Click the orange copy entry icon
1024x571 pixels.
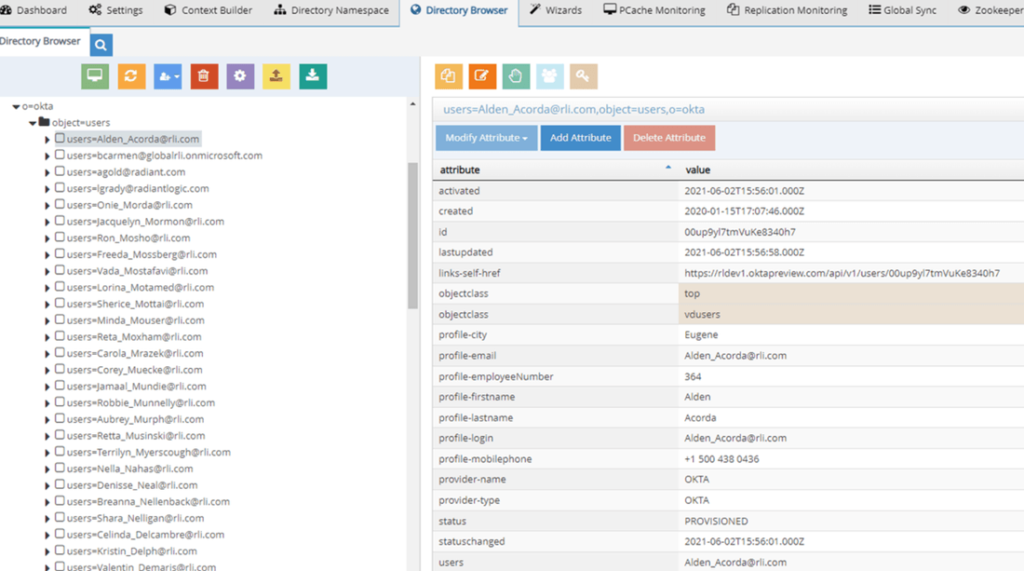point(449,76)
